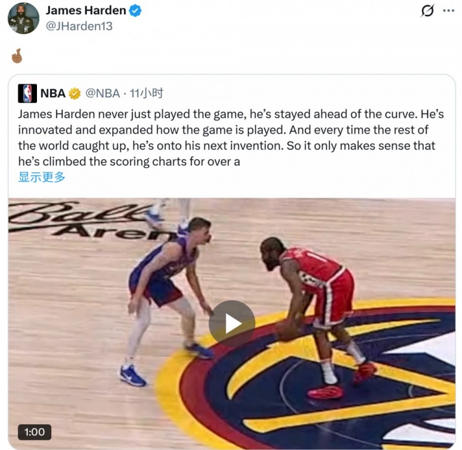The image size is (462, 450).
Task: Open the quoted post text about James Harden
Action: tap(231, 137)
